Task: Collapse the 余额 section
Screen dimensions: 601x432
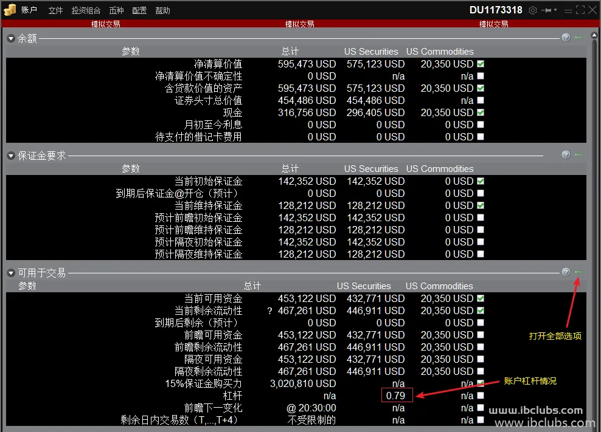Action: click(x=10, y=38)
